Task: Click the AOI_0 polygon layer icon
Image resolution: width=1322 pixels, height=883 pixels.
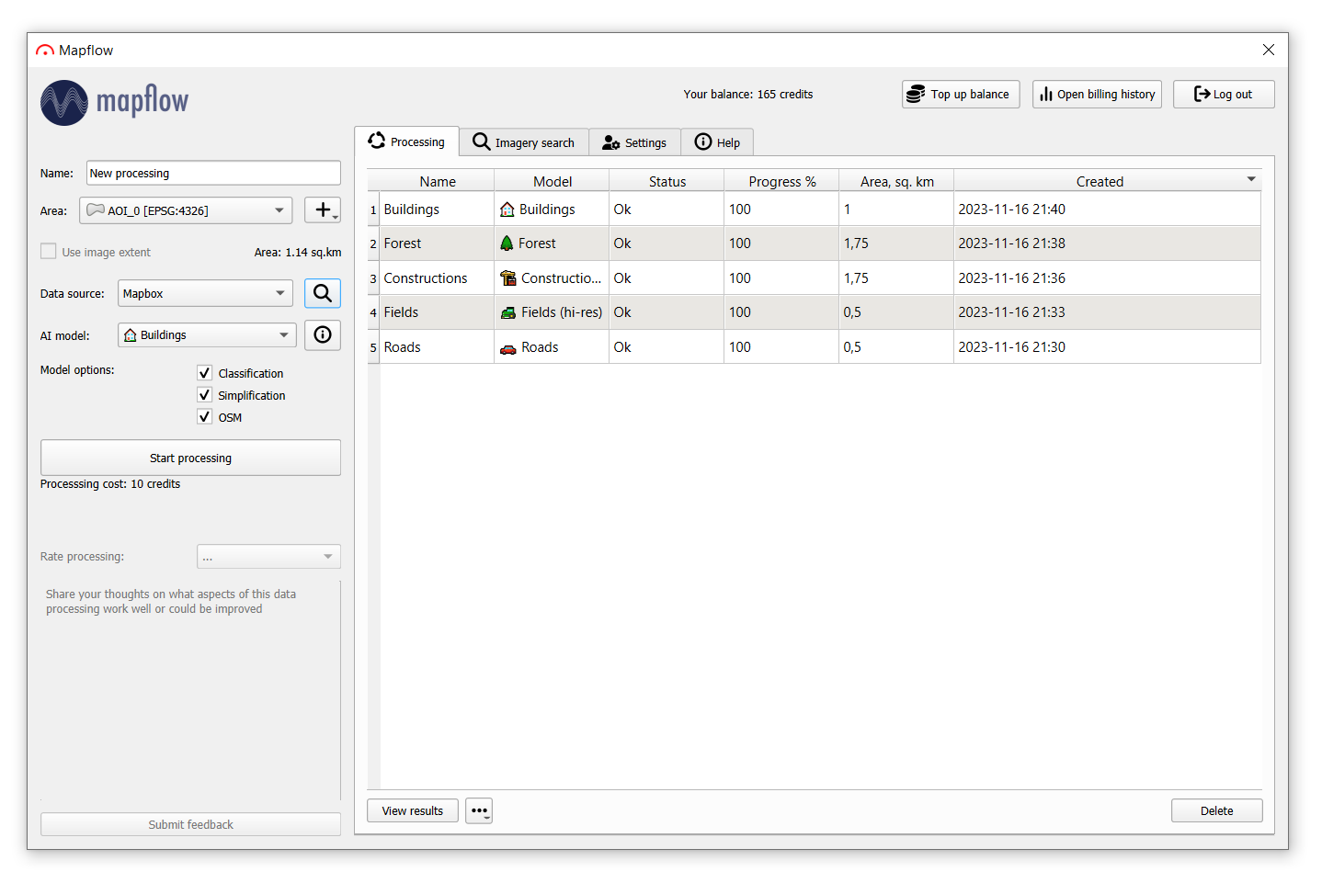Action: [96, 210]
